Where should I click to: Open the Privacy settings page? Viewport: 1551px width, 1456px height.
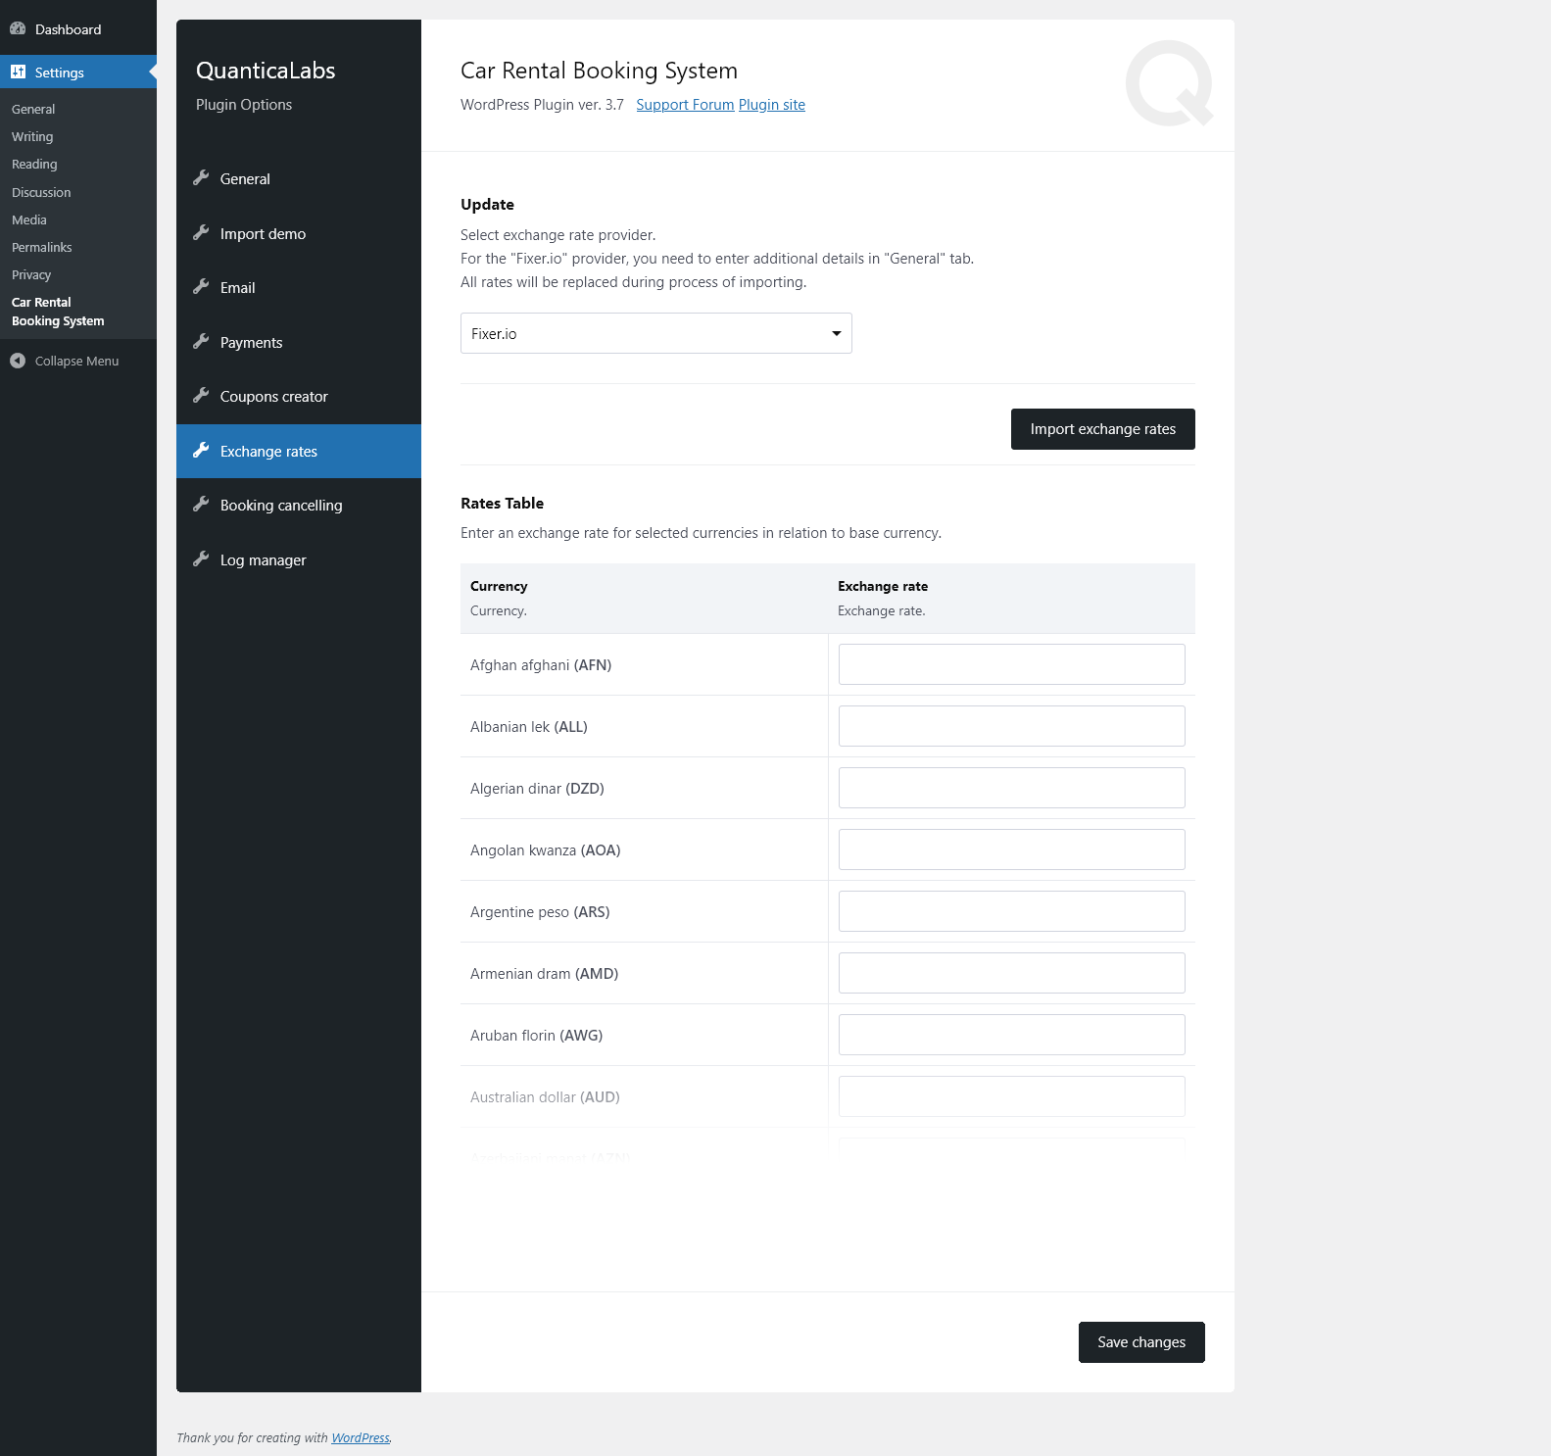point(31,274)
